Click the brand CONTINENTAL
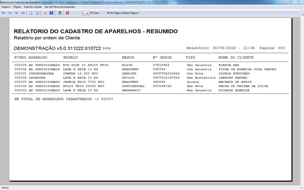Viewport: 304px width, 190px height. [x=133, y=86]
